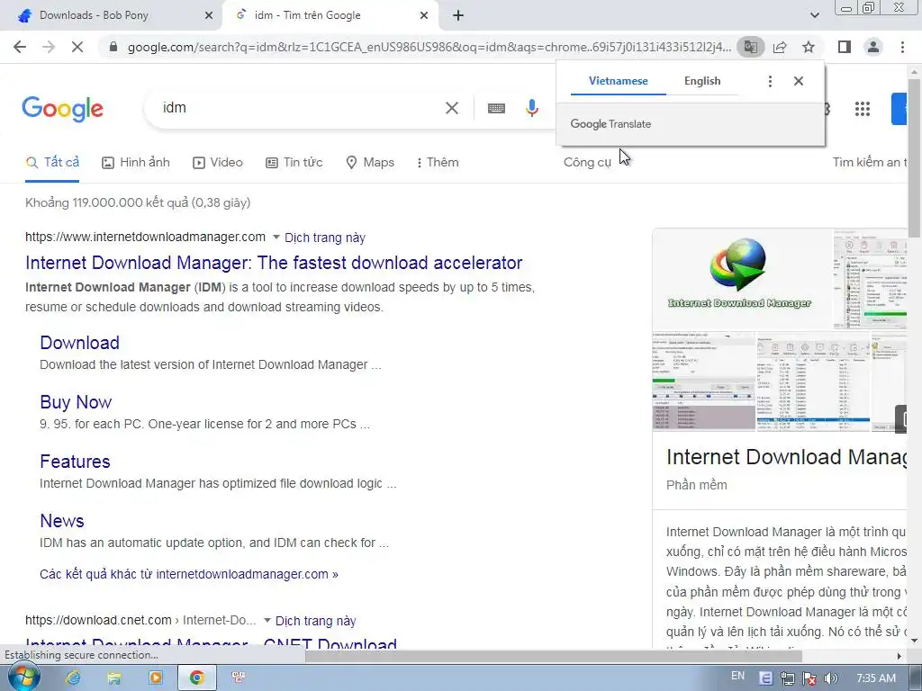Open Action Center flag icon in tray
This screenshot has height=691, width=922.
(809, 678)
